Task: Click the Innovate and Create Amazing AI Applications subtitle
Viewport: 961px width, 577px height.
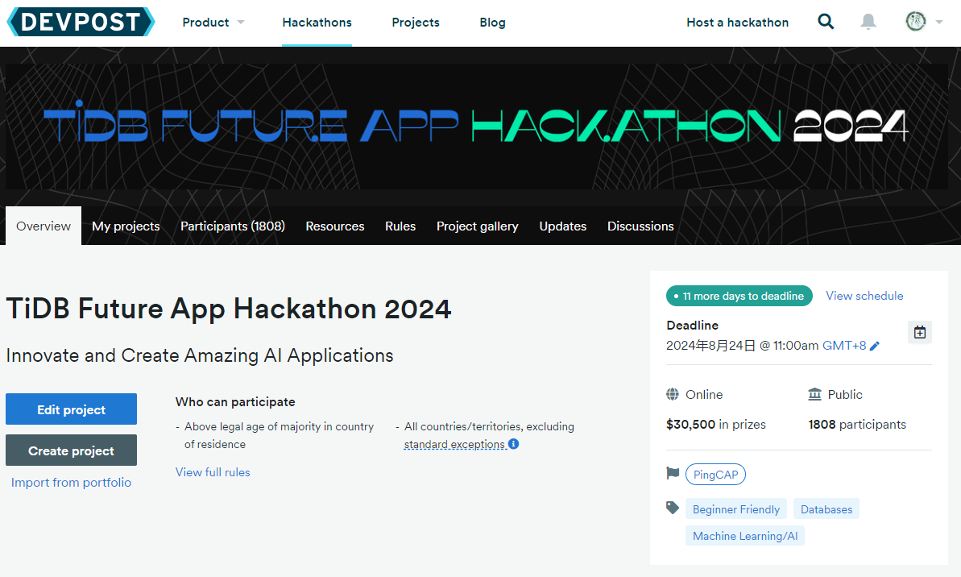Action: (x=199, y=355)
